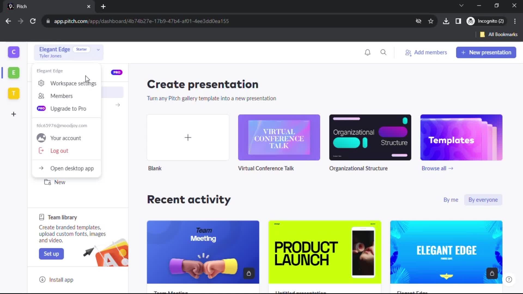Open Product Launch presentation thumbnail

click(x=325, y=252)
